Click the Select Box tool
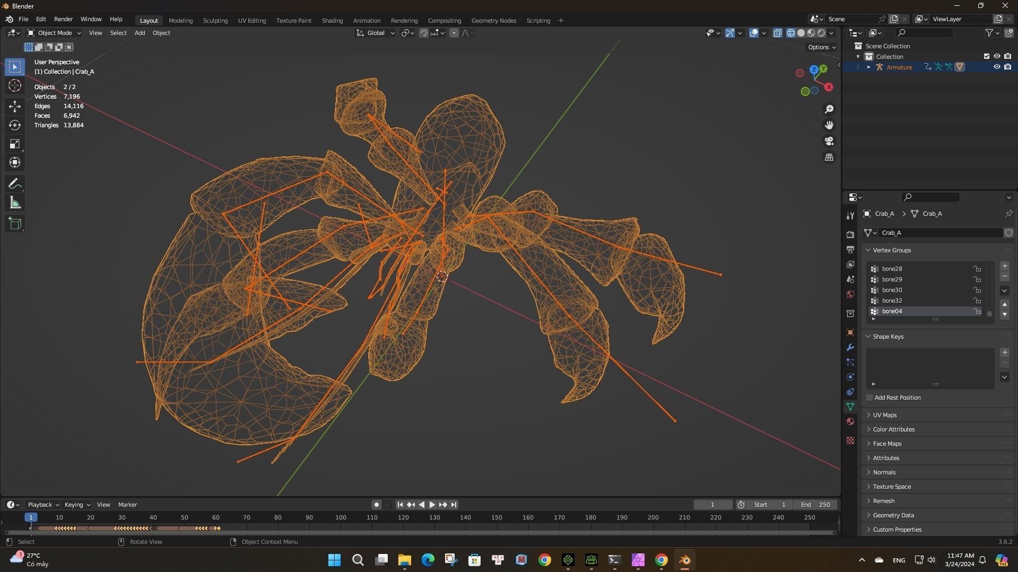The width and height of the screenshot is (1018, 572). pyautogui.click(x=15, y=67)
